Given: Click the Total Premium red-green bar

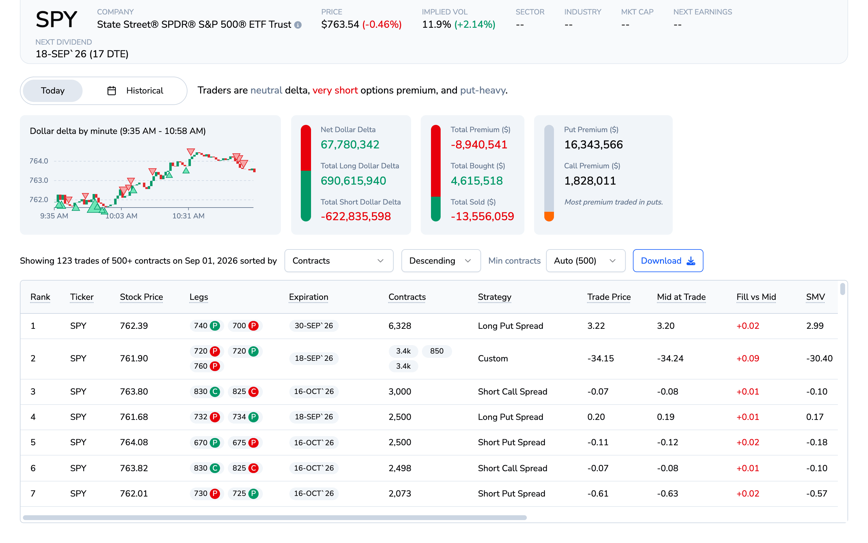Looking at the screenshot, I should tap(436, 173).
